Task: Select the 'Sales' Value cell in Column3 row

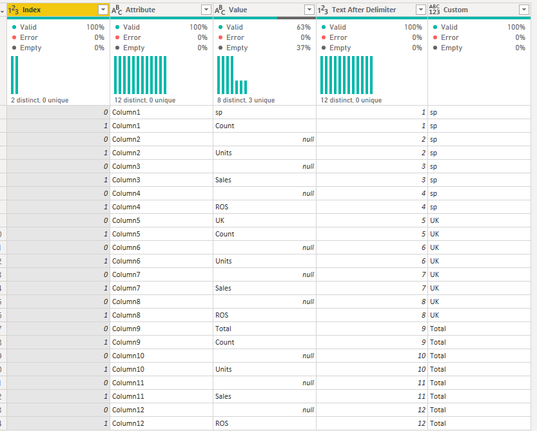Action: coord(264,180)
